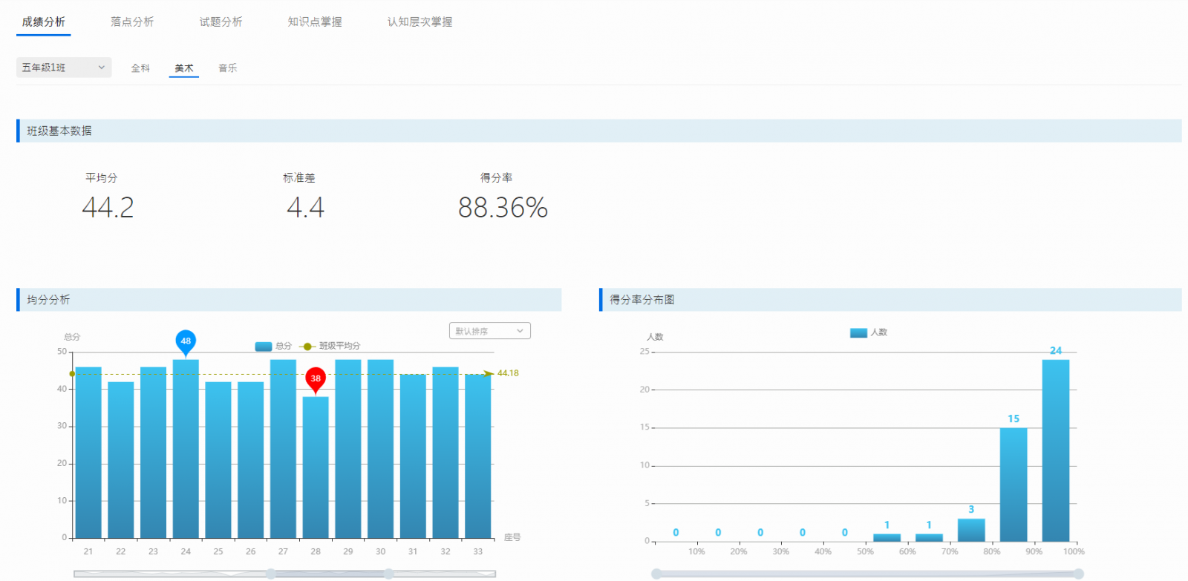Viewport: 1188px width, 581px height.
Task: Select the 认知层次掌握 tab
Action: click(420, 22)
